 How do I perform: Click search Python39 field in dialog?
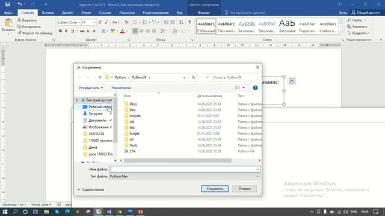pos(230,77)
